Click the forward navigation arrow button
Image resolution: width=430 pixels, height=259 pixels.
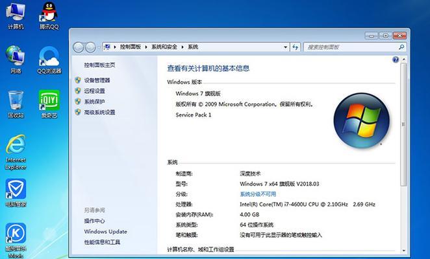pyautogui.click(x=90, y=47)
